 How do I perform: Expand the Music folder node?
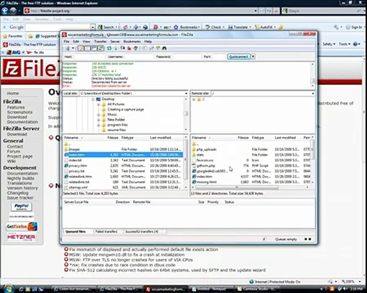tap(99, 114)
